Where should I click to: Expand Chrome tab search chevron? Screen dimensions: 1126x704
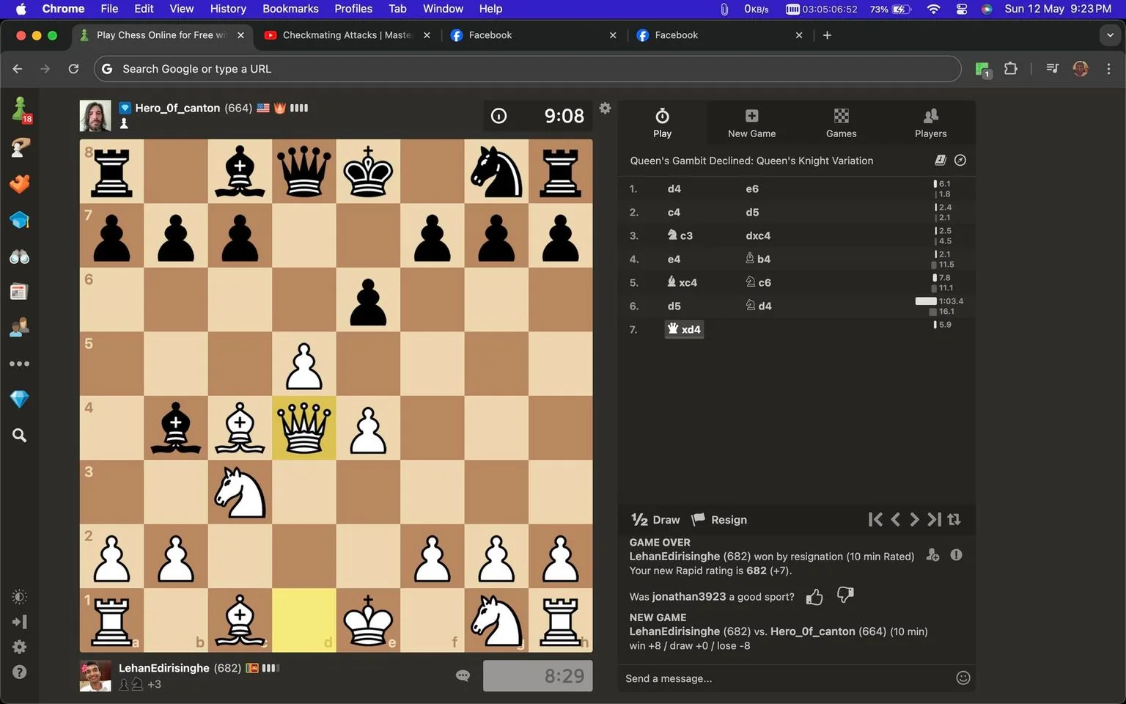point(1110,35)
